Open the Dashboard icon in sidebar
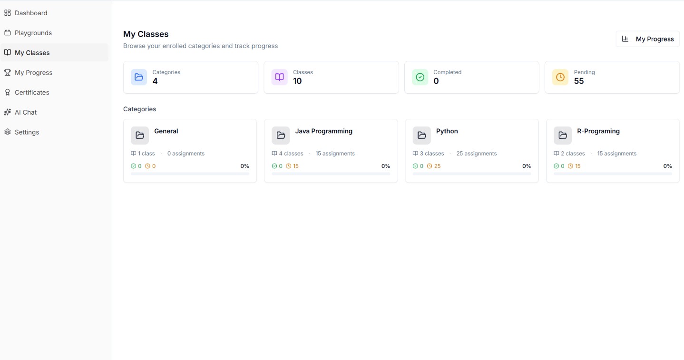This screenshot has width=684, height=360. (x=8, y=13)
